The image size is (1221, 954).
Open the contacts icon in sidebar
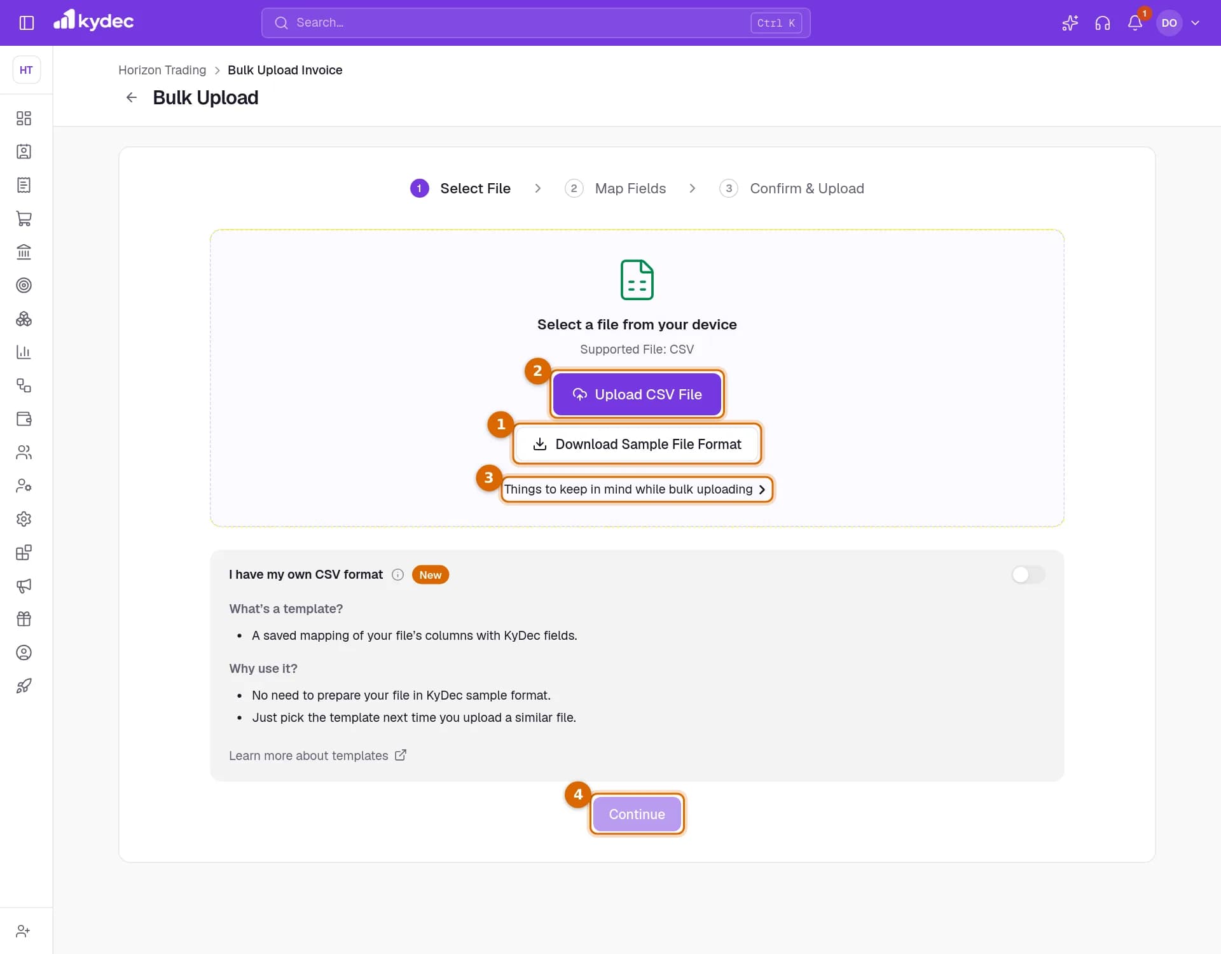tap(24, 151)
